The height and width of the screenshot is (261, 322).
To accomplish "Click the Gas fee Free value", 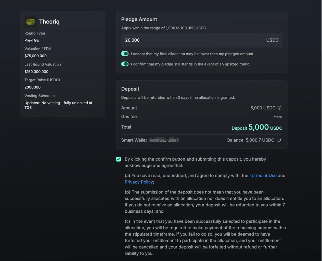I will pyautogui.click(x=278, y=116).
